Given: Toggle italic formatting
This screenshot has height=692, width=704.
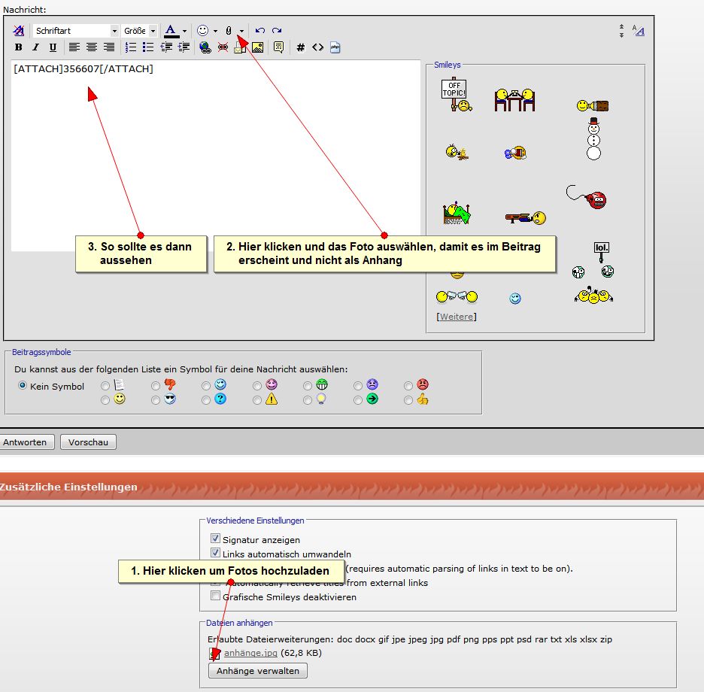Looking at the screenshot, I should (35, 47).
